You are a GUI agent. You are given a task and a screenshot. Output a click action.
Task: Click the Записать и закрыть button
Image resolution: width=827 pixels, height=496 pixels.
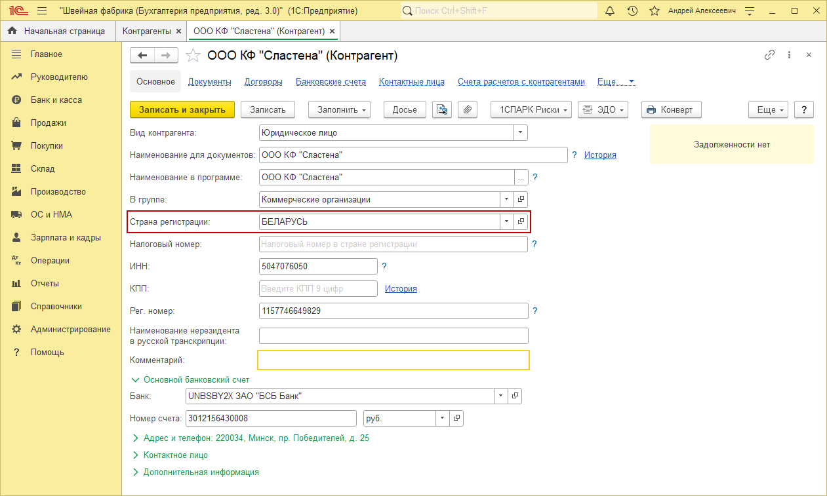point(182,109)
